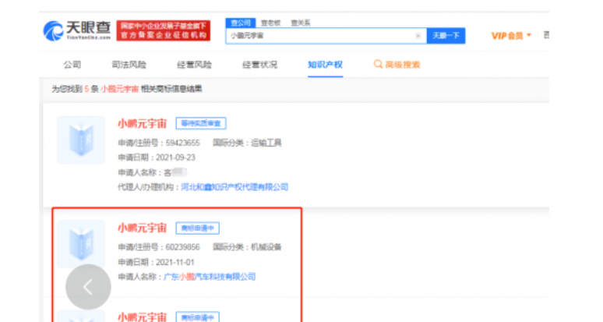Open the 经营状况 tab
This screenshot has width=603, height=322.
pyautogui.click(x=259, y=65)
